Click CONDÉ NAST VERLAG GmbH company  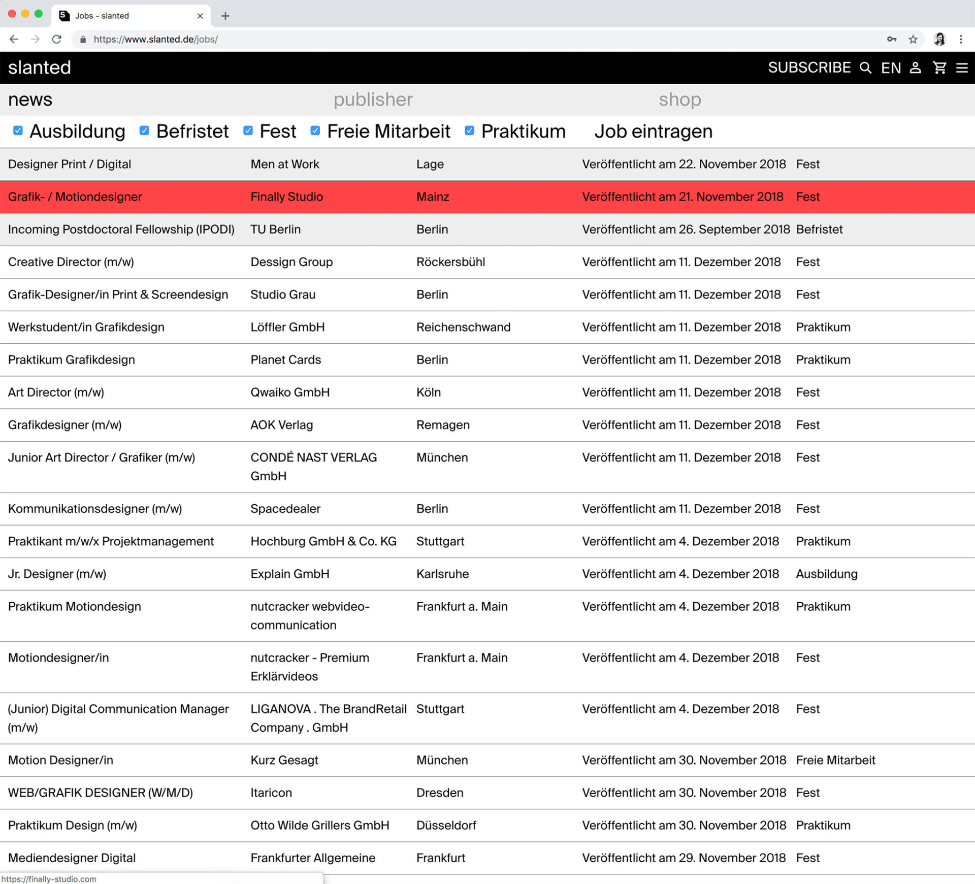(x=314, y=467)
